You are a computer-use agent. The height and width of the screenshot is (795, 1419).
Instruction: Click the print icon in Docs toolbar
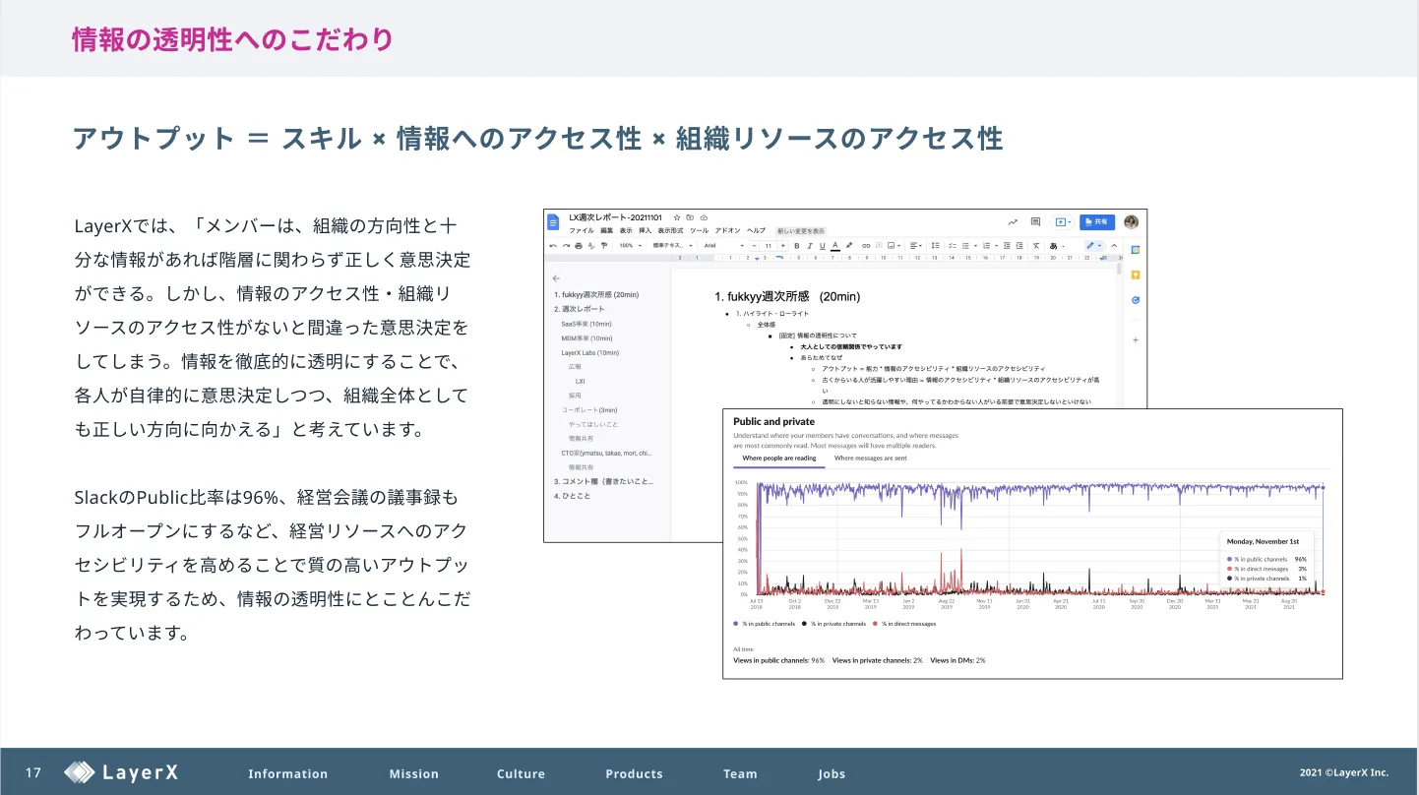point(579,245)
